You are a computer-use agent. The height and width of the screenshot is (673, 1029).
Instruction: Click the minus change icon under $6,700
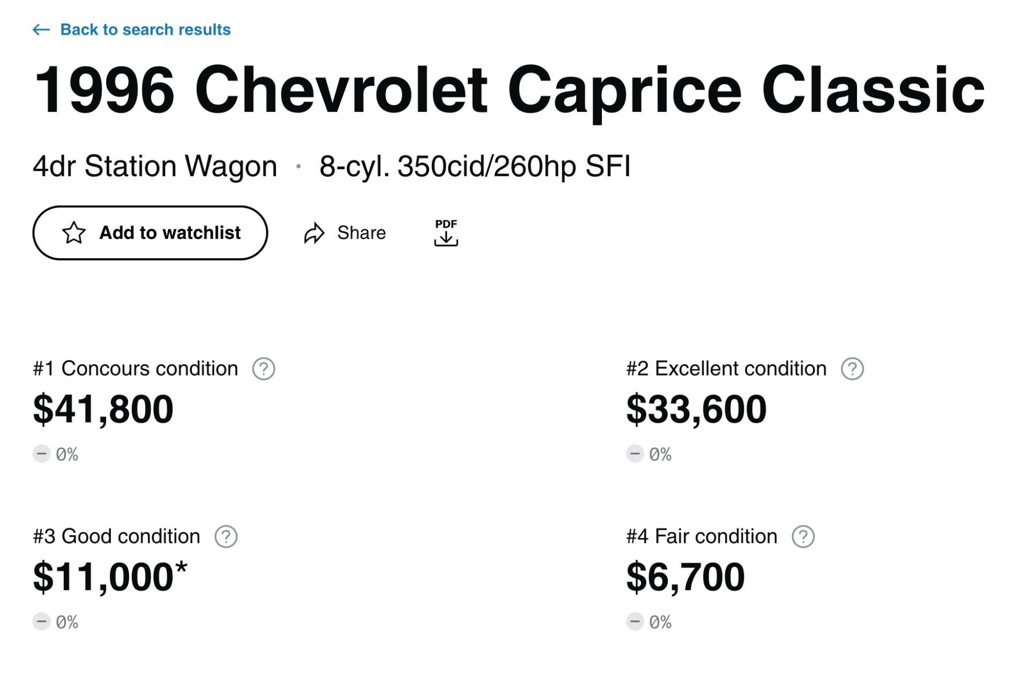click(x=635, y=622)
